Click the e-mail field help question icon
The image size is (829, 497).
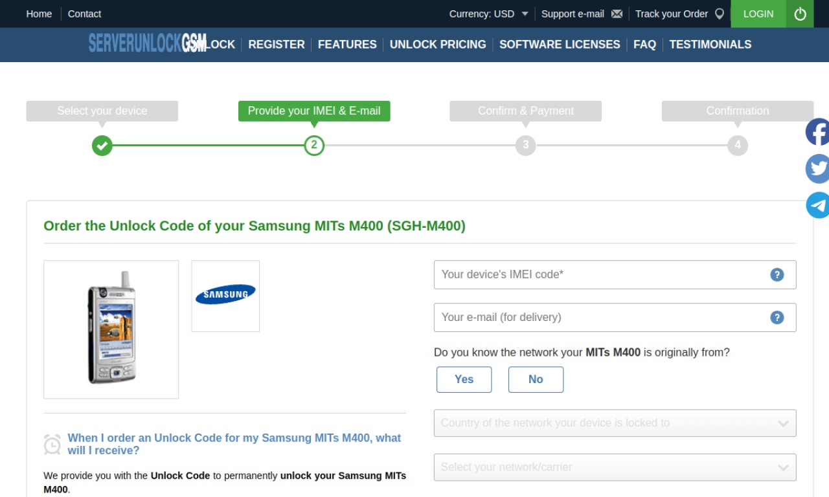(777, 318)
